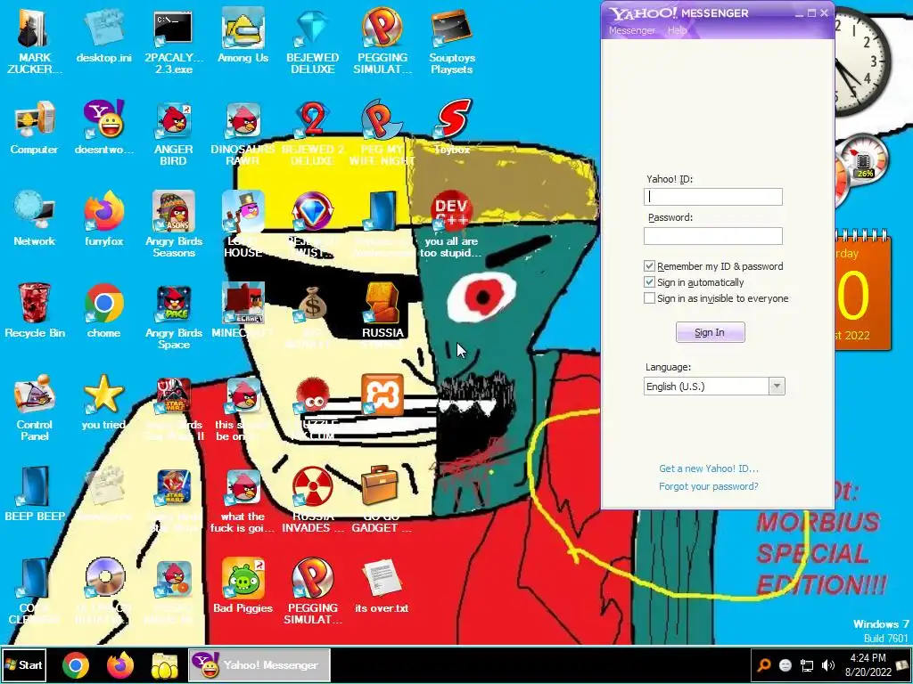Viewport: 913px width, 684px height.
Task: Launch the furryfox Firefox shortcut
Action: coord(104,218)
